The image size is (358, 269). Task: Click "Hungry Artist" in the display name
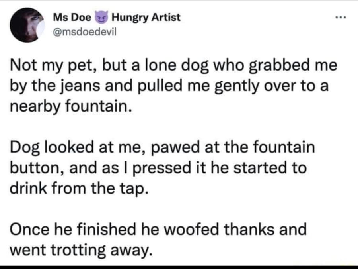tap(146, 18)
